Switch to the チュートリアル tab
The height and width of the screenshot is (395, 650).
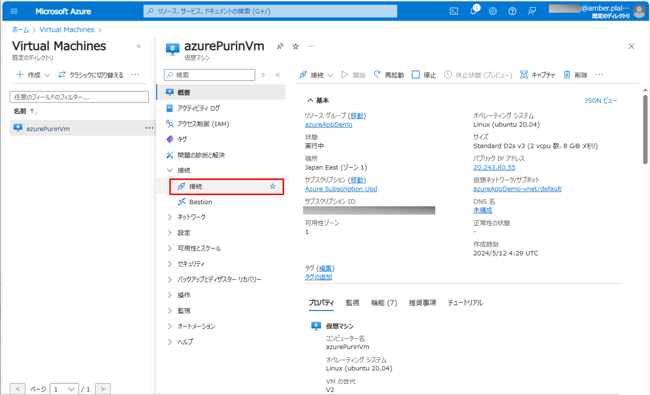pos(466,303)
